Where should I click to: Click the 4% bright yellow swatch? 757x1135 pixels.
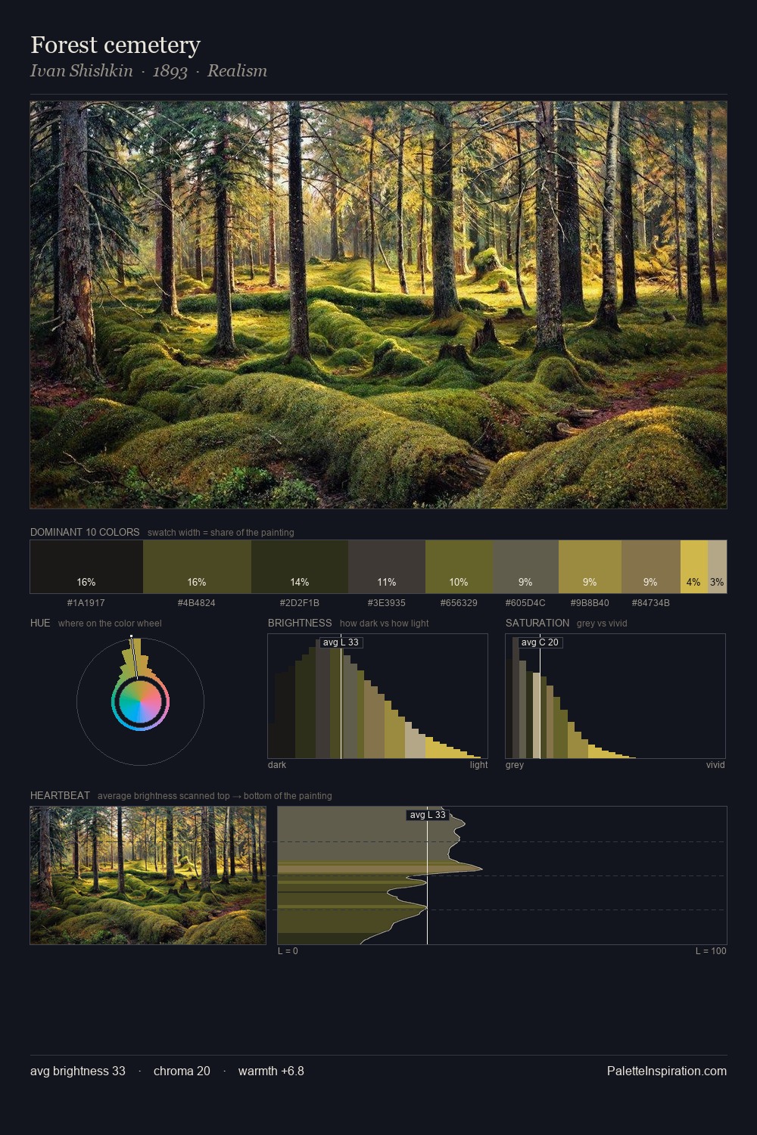point(693,567)
